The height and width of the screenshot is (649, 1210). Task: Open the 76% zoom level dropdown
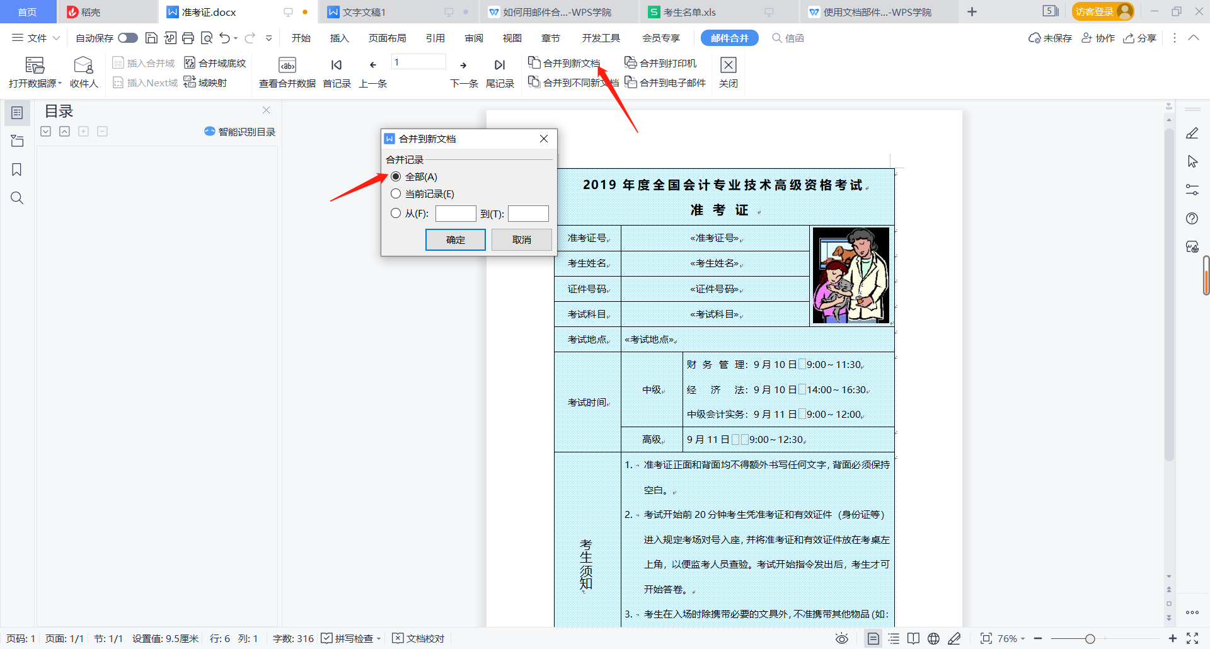pyautogui.click(x=1008, y=638)
